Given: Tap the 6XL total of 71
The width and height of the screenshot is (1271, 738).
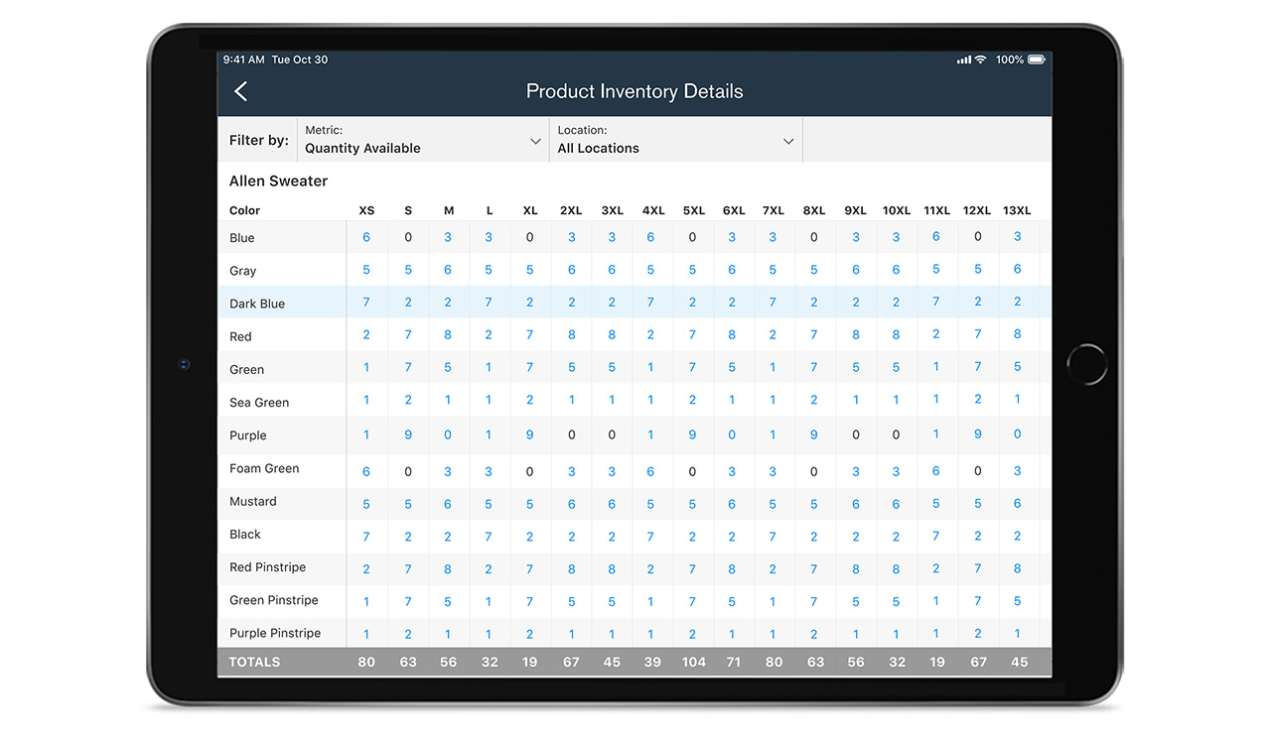Looking at the screenshot, I should [x=734, y=662].
